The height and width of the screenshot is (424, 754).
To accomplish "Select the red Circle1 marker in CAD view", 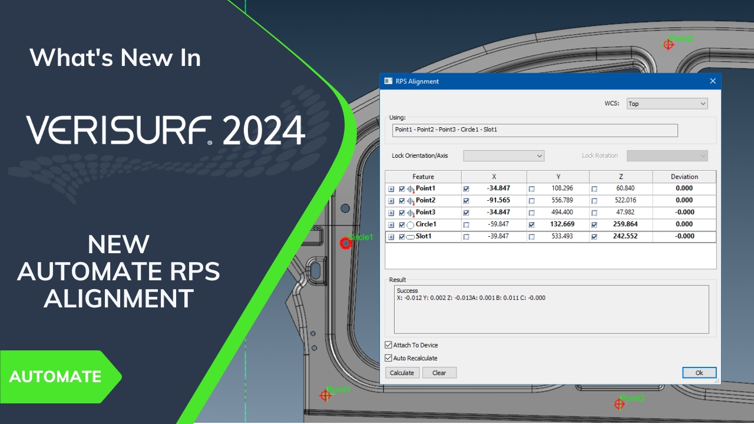I will coord(346,243).
